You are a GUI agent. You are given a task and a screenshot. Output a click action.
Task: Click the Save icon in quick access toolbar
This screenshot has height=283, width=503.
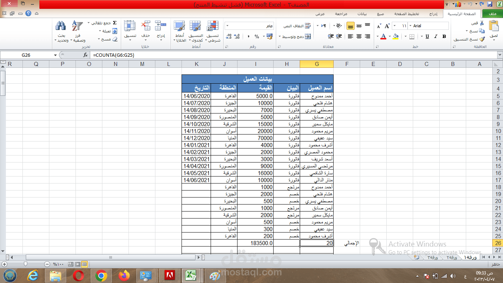click(490, 4)
